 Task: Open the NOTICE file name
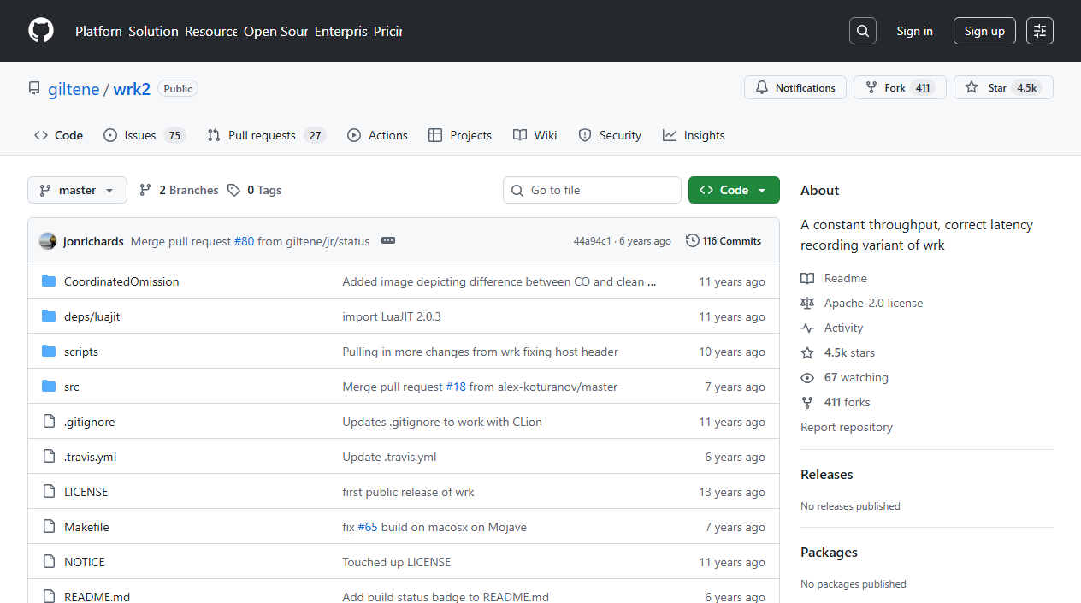coord(85,562)
